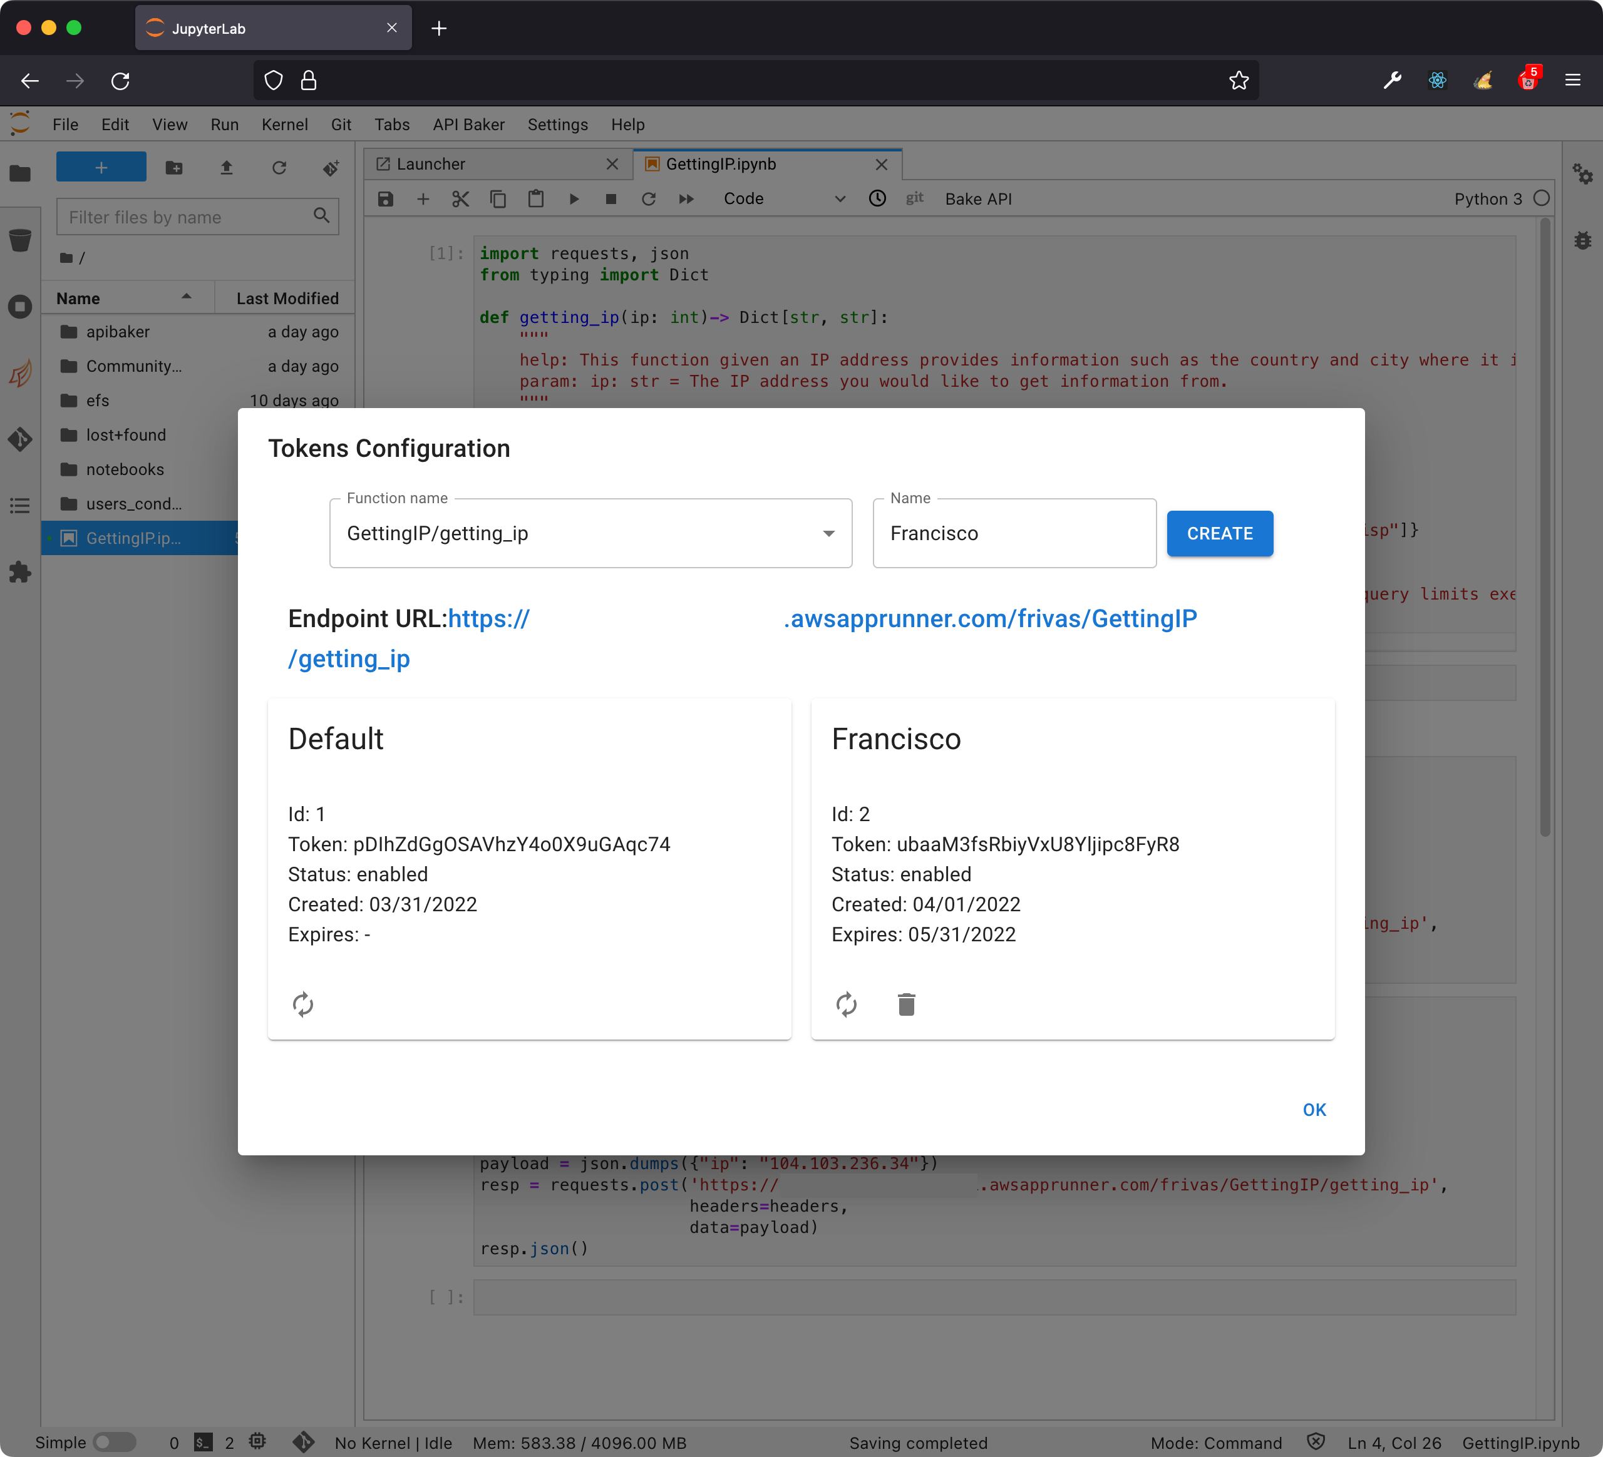
Task: Delete the Francisco token with trash icon
Action: [905, 1004]
